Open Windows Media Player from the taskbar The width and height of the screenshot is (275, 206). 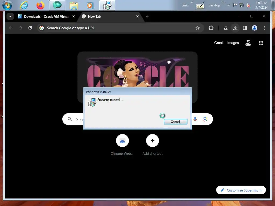tap(90, 5)
